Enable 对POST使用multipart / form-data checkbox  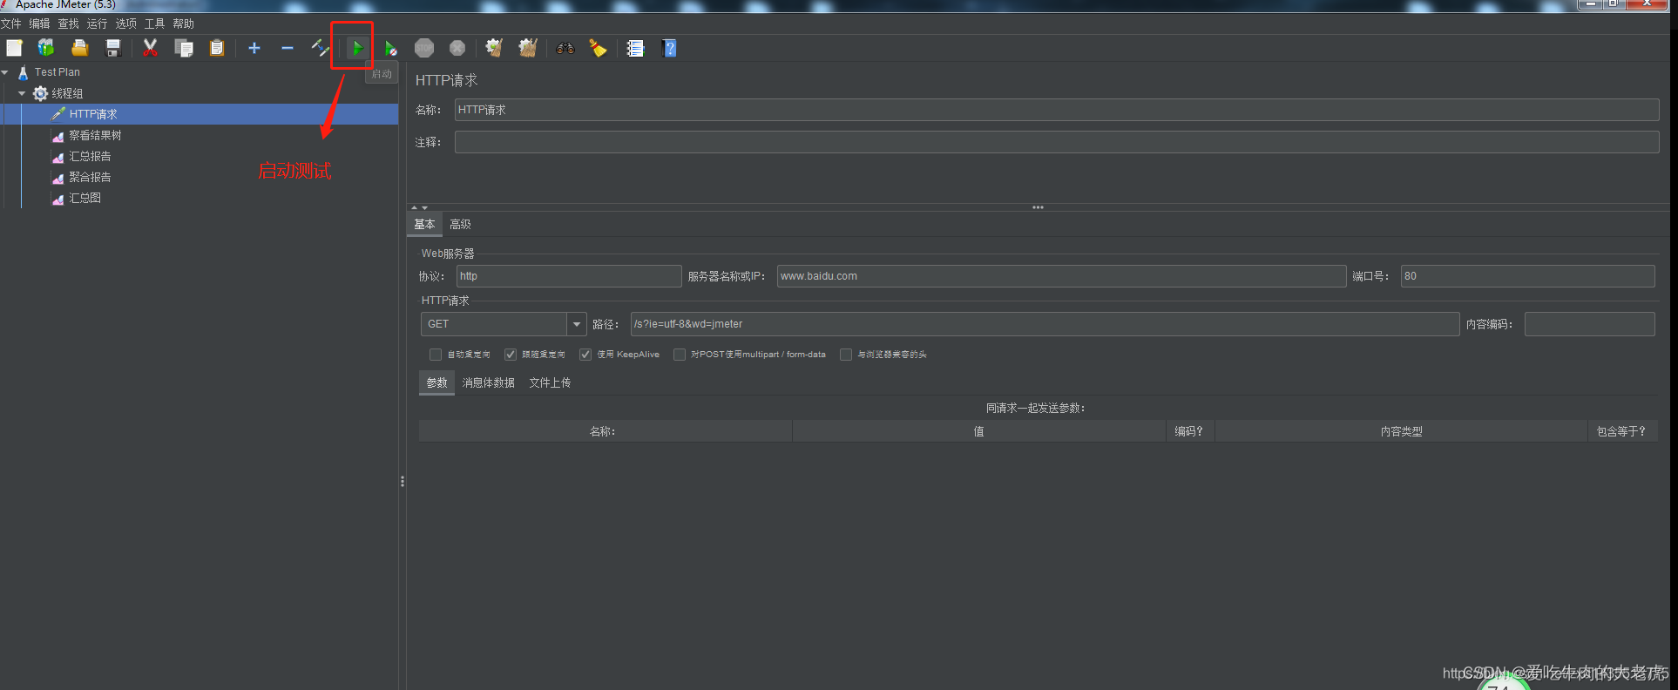point(680,355)
